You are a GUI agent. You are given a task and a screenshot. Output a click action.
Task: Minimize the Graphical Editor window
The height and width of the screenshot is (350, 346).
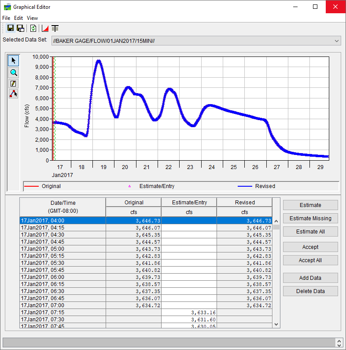(295, 7)
